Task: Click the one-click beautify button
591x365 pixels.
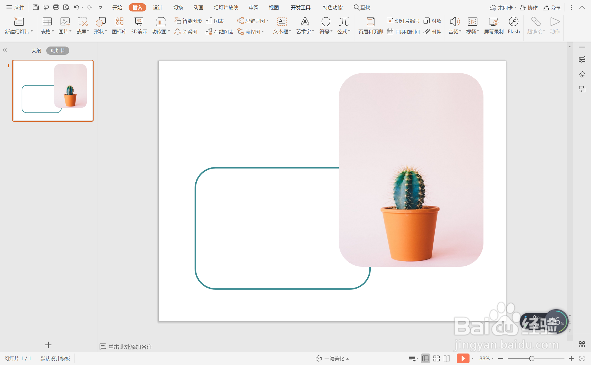Action: [332, 358]
